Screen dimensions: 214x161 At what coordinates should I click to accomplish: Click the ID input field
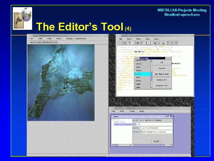(x=154, y=124)
